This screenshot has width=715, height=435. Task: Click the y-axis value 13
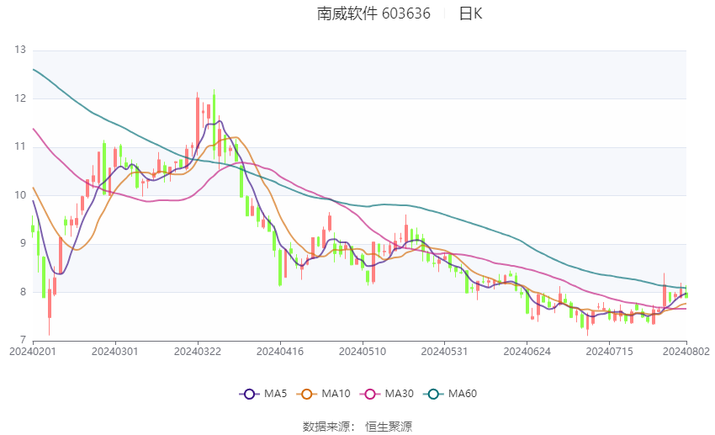pos(20,50)
